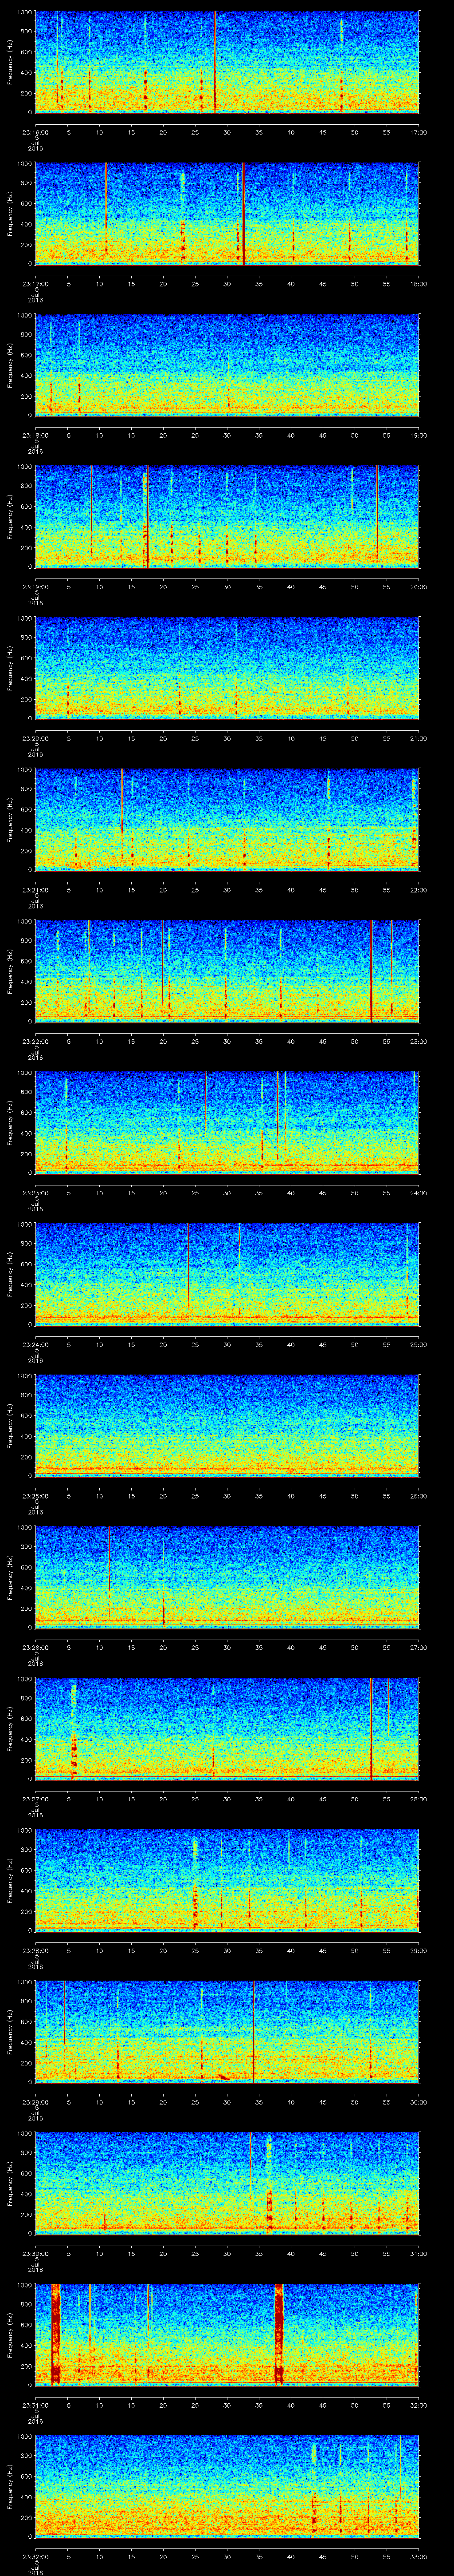Select the 24:00 end time label
This screenshot has width=454, height=2576.
tap(418, 1192)
